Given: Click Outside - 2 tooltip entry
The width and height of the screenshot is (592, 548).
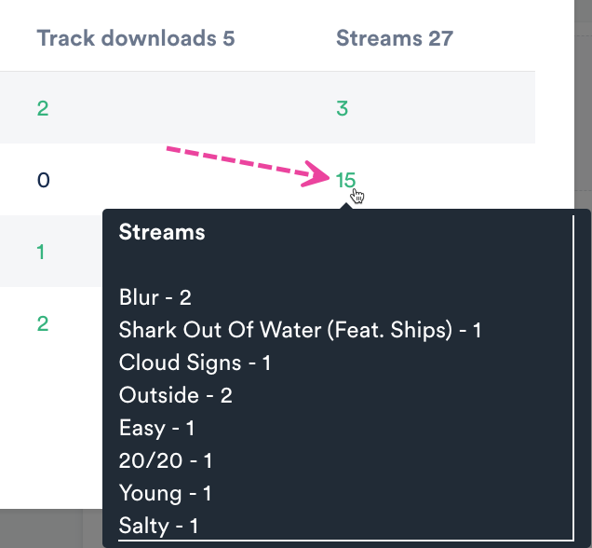Looking at the screenshot, I should [x=175, y=395].
